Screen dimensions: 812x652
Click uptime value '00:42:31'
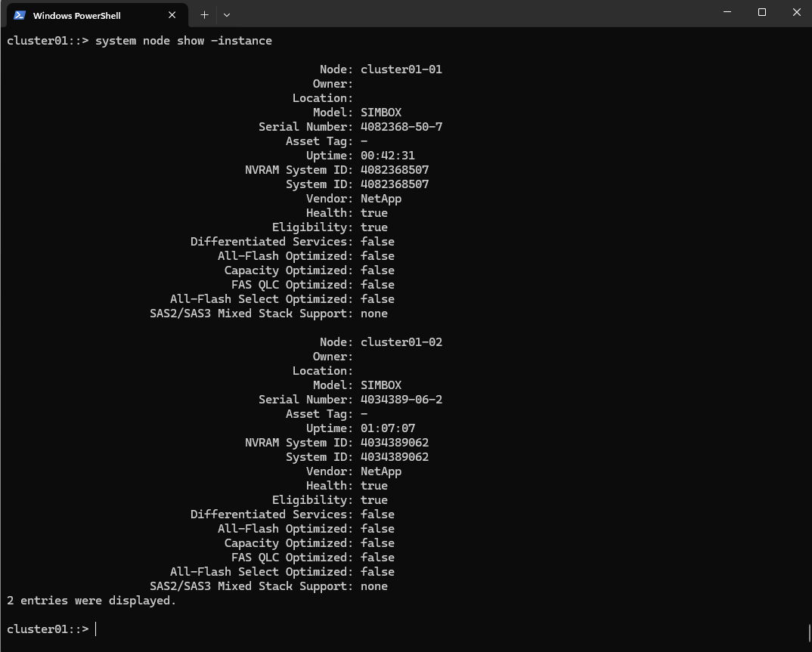[388, 156]
